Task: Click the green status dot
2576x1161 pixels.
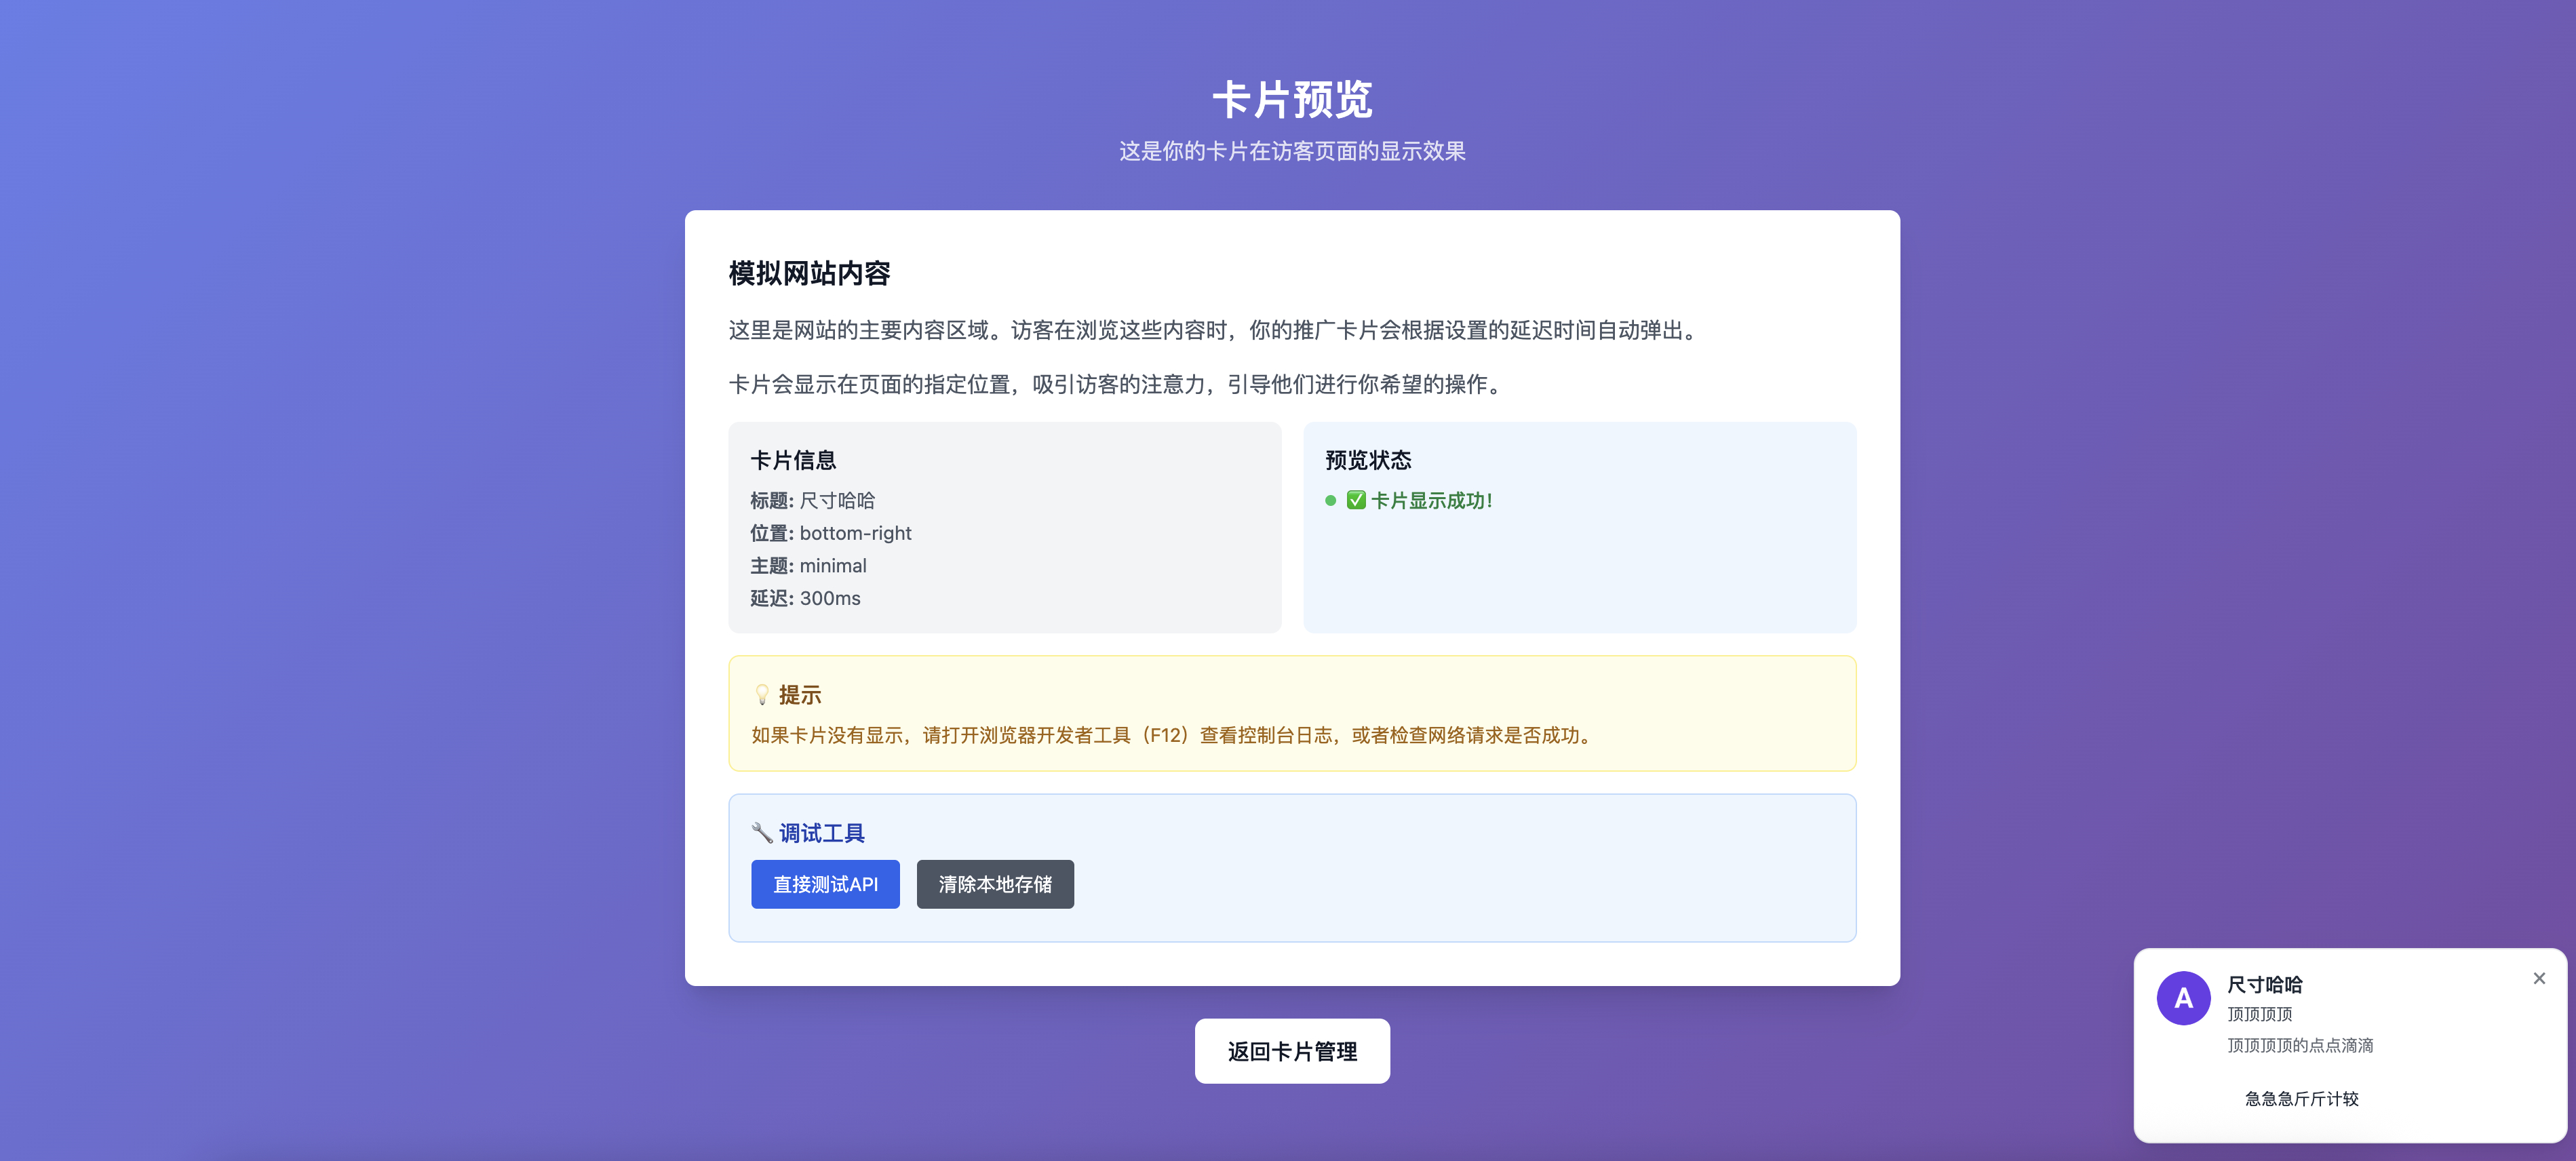Action: point(1330,501)
